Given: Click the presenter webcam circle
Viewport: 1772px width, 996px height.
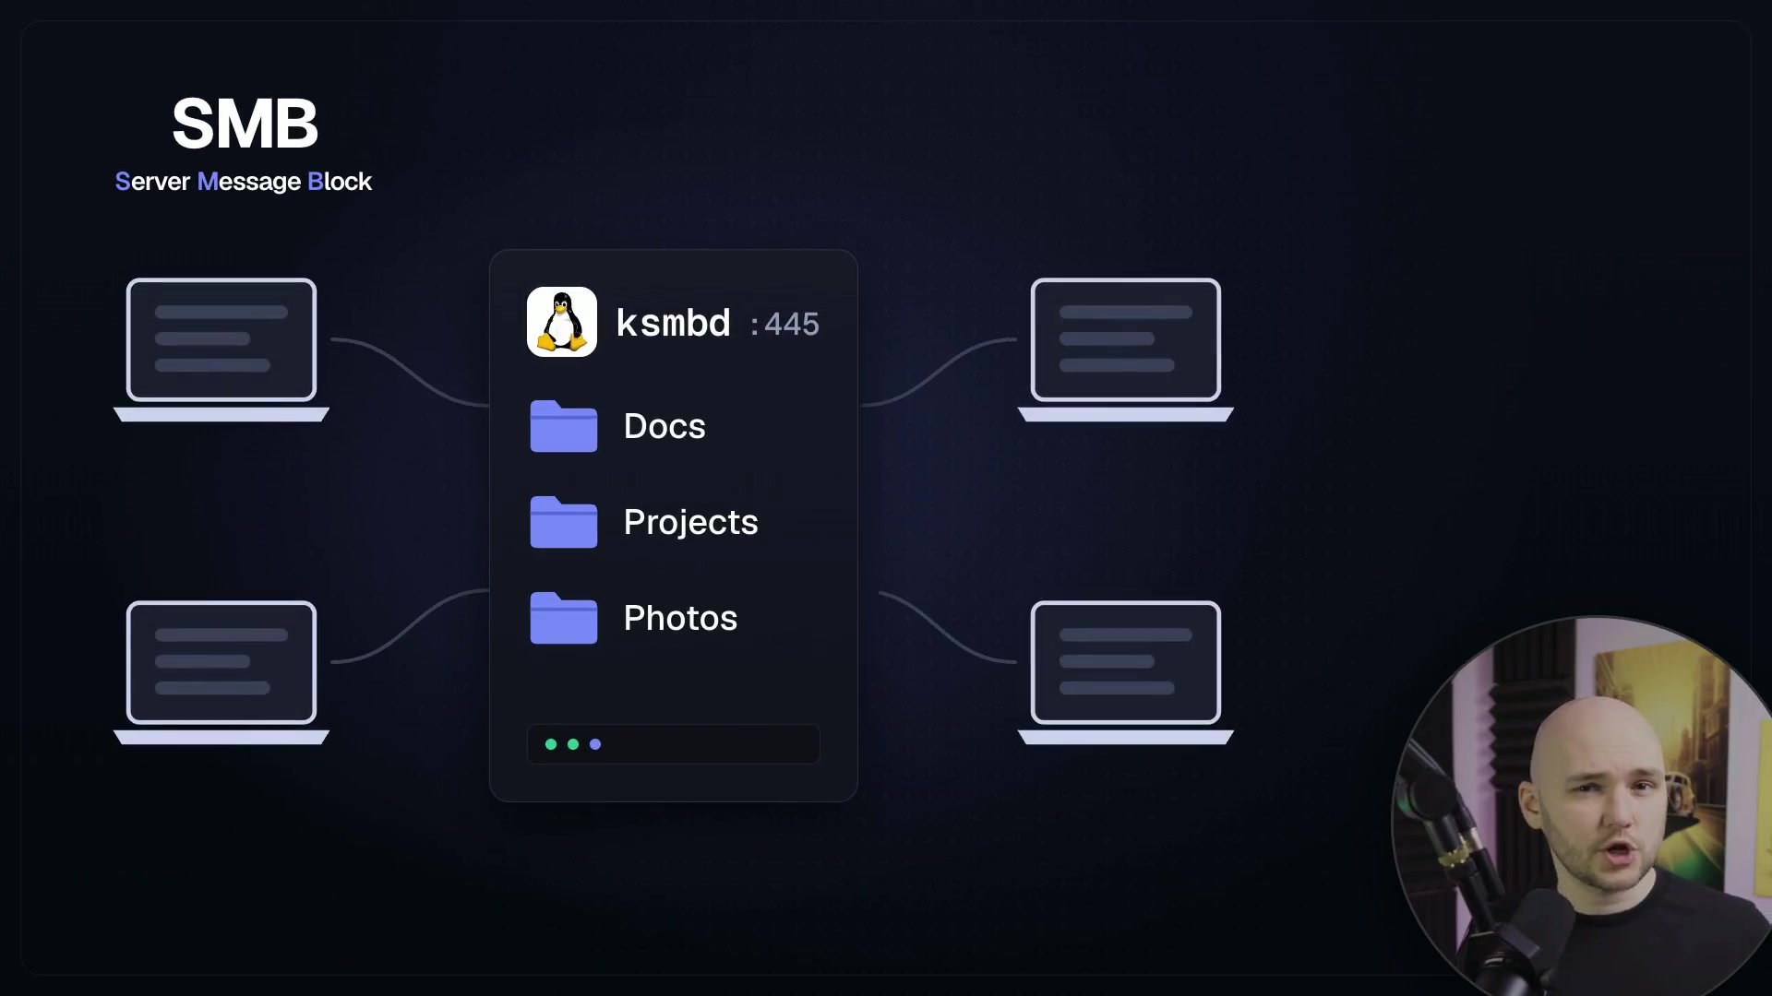Looking at the screenshot, I should tap(1582, 806).
